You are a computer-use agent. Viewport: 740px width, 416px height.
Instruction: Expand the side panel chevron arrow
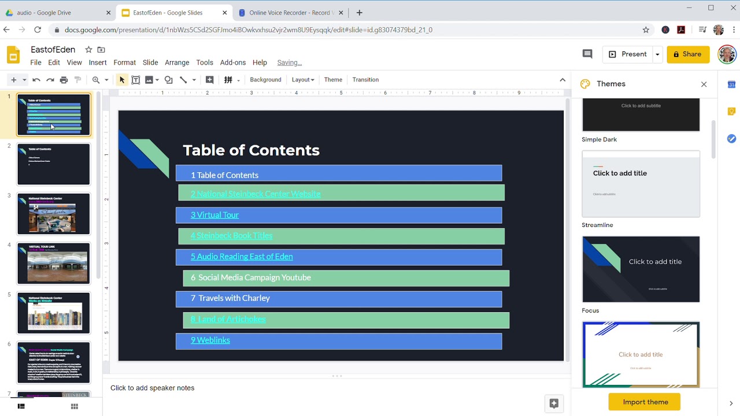coord(731,403)
